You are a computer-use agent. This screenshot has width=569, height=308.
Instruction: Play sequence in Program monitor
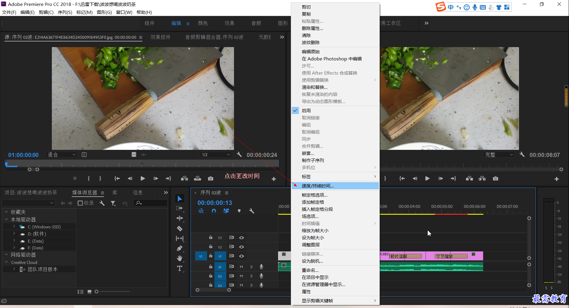click(x=427, y=179)
